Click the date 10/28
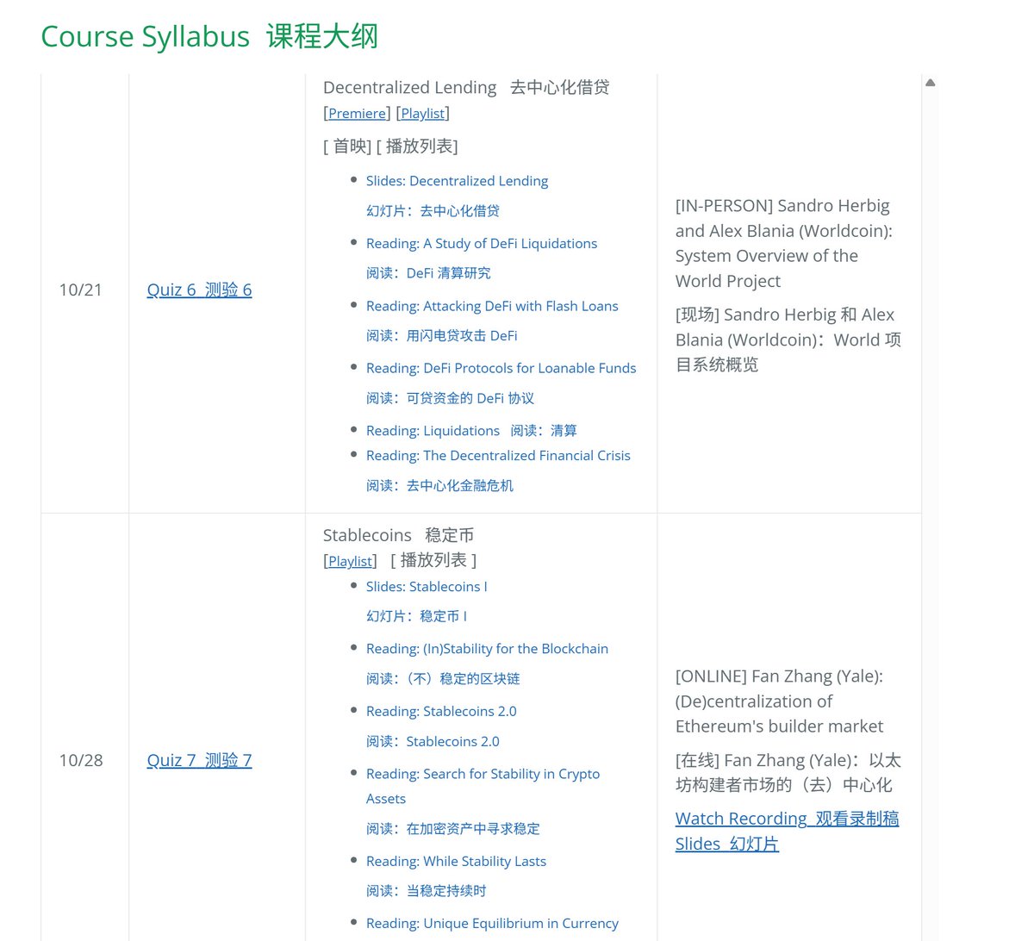This screenshot has width=1034, height=941. (80, 760)
